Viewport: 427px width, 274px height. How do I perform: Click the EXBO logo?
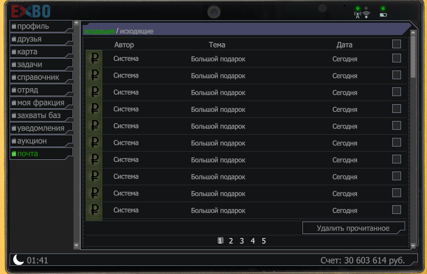point(31,11)
